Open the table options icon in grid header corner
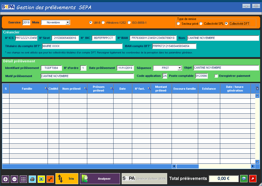The width and height of the screenshot is (262, 186). pos(257,89)
